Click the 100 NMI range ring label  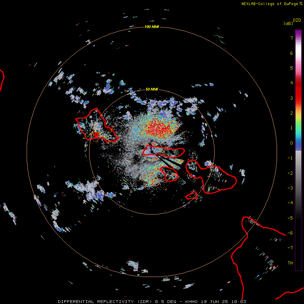[x=152, y=27]
